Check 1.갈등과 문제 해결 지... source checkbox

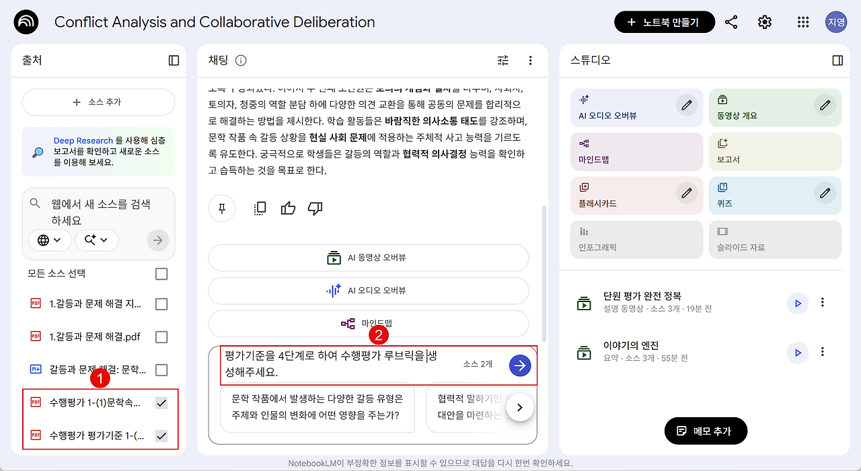pos(161,304)
